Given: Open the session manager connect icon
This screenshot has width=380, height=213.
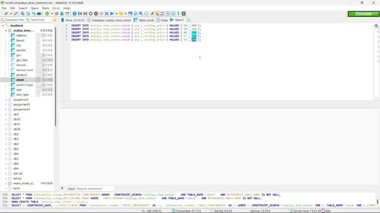Looking at the screenshot, I should (6, 14).
